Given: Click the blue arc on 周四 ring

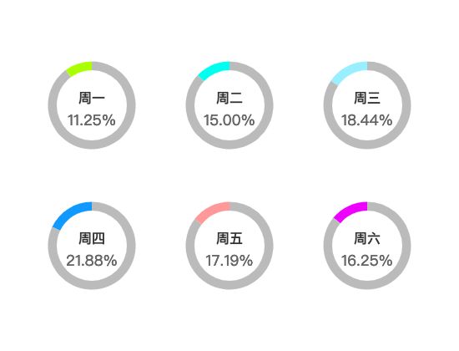Looking at the screenshot, I should pyautogui.click(x=73, y=213).
